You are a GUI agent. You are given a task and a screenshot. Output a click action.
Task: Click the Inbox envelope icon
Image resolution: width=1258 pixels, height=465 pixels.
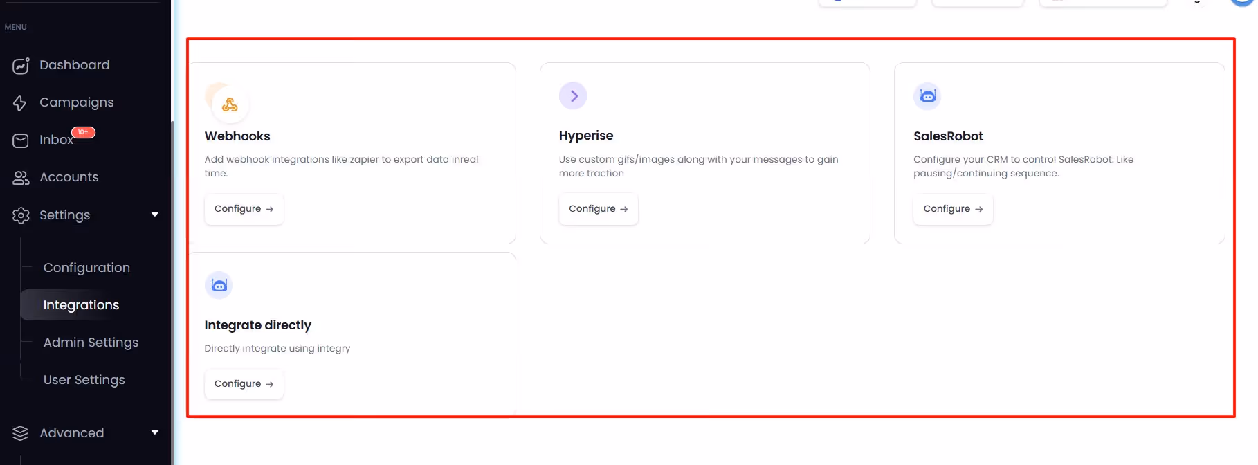click(21, 140)
